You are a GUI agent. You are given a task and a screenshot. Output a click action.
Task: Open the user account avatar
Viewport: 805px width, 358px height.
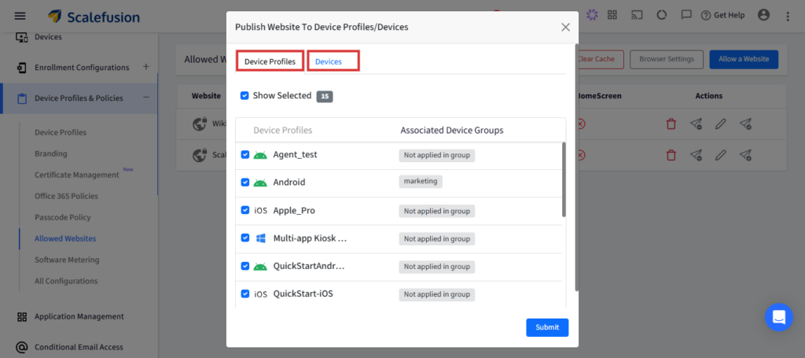pyautogui.click(x=764, y=15)
